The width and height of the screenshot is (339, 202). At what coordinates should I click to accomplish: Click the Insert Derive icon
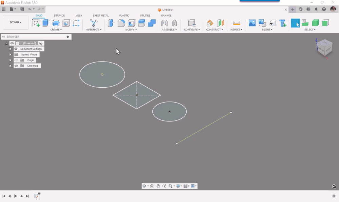pyautogui.click(x=272, y=23)
